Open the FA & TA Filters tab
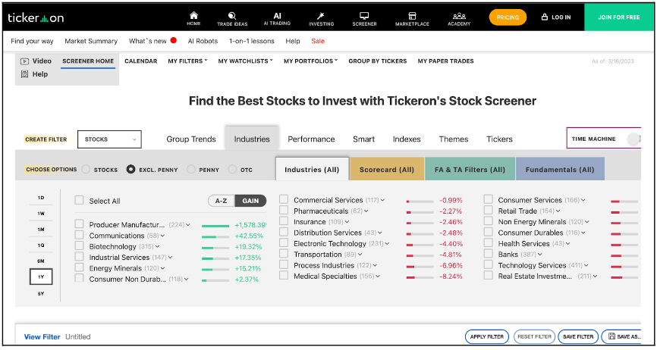The width and height of the screenshot is (657, 350). pos(470,170)
